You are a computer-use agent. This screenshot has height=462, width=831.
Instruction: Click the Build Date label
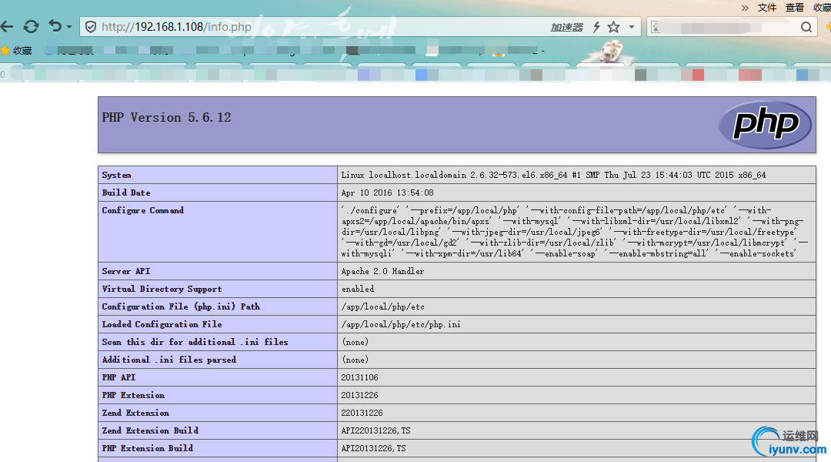(126, 192)
